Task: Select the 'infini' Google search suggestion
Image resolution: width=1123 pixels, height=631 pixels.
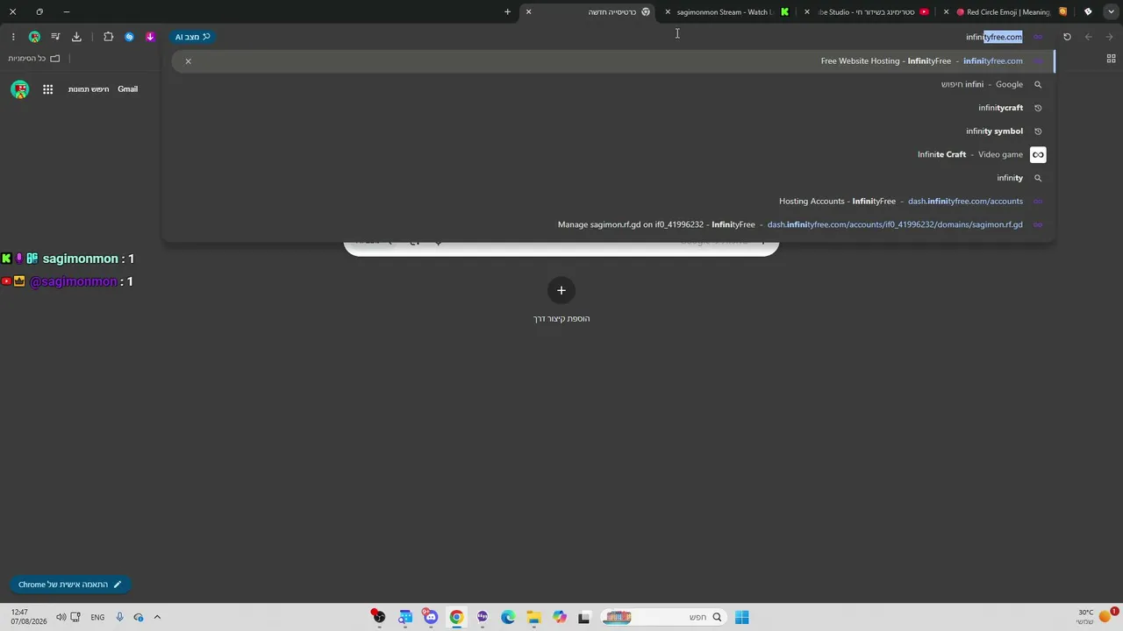Action: [x=612, y=84]
